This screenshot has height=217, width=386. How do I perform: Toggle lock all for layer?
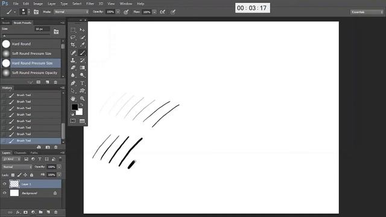(x=31, y=175)
